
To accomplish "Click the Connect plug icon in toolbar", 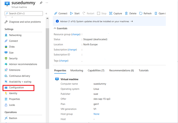I will [x=56, y=13].
